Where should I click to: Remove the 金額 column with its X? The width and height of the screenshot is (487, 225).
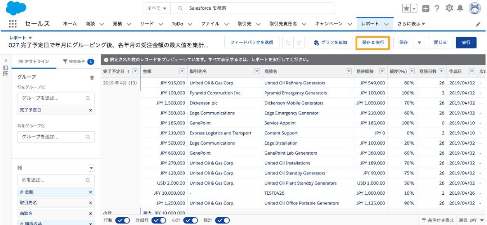[x=91, y=192]
